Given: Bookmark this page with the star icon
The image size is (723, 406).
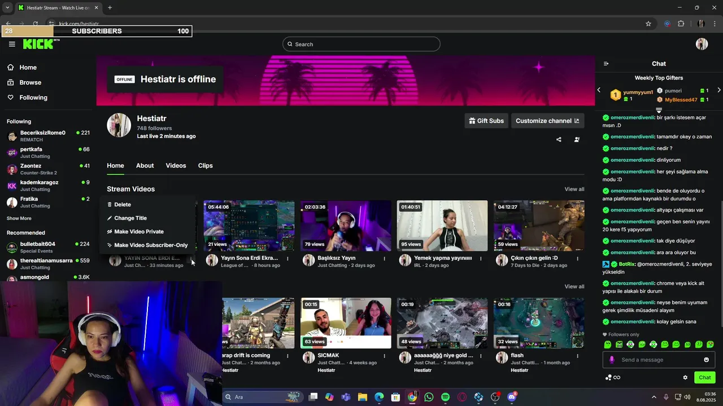Looking at the screenshot, I should [648, 24].
